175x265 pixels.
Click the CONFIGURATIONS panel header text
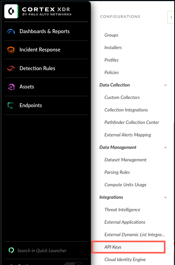tap(120, 16)
